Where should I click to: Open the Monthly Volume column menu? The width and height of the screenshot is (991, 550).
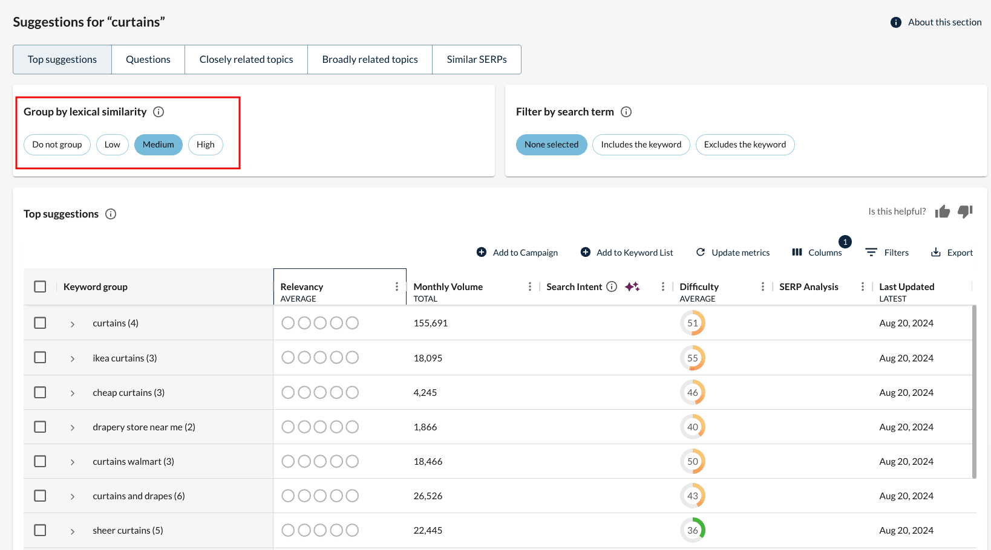[x=530, y=286]
